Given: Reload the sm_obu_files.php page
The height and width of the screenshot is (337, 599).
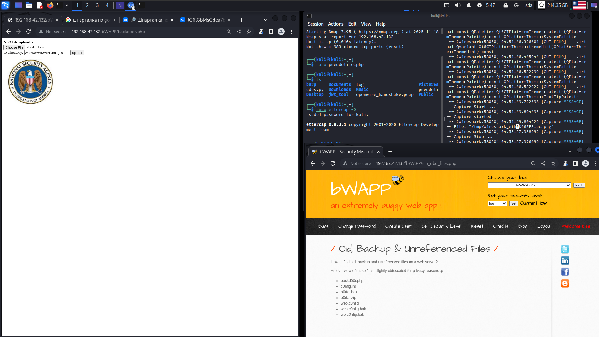Looking at the screenshot, I should point(333,163).
